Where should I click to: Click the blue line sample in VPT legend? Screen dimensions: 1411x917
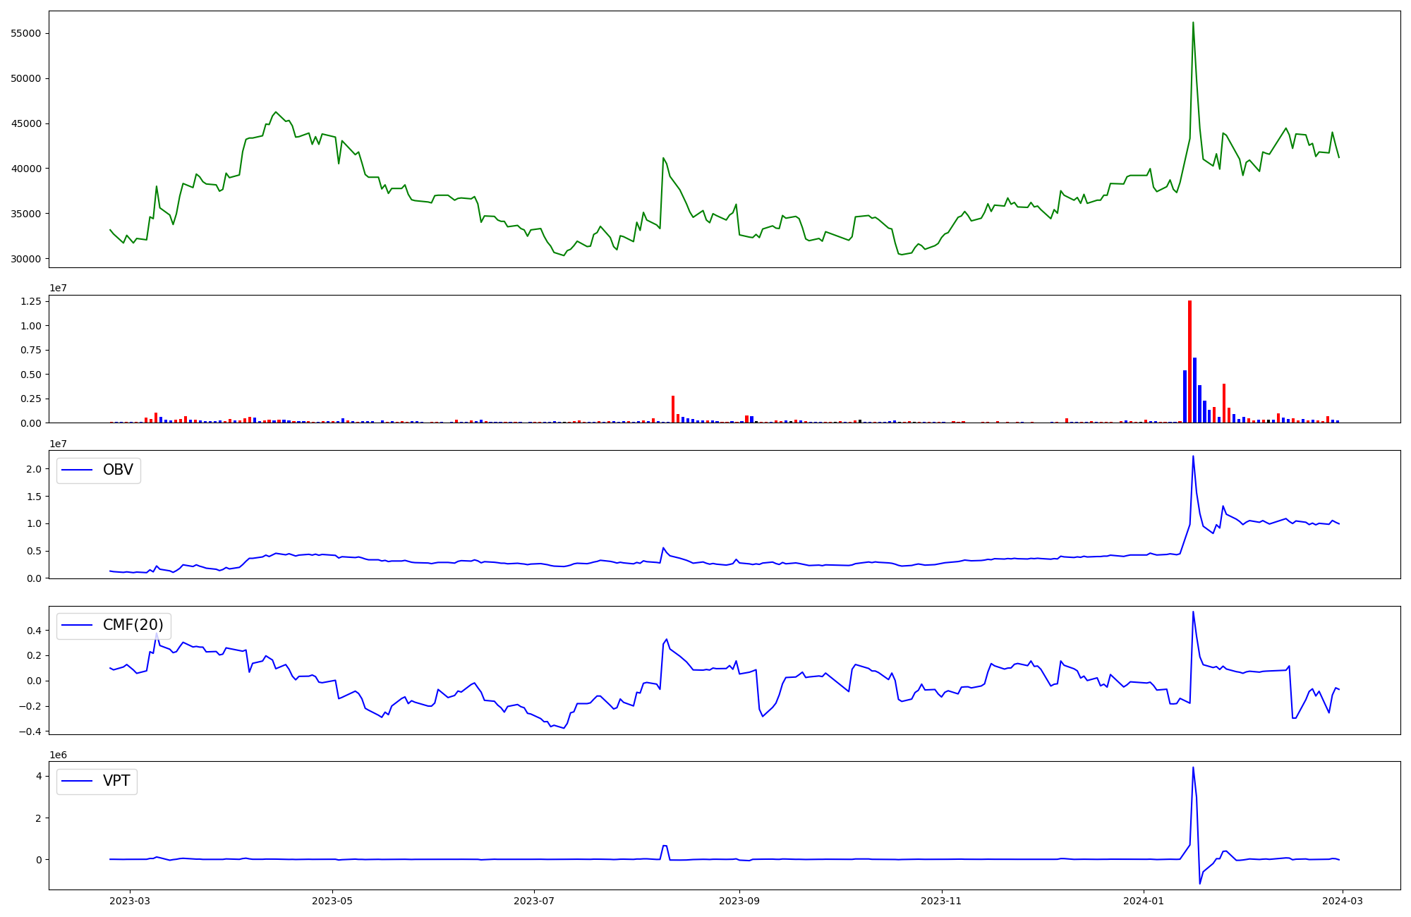78,781
